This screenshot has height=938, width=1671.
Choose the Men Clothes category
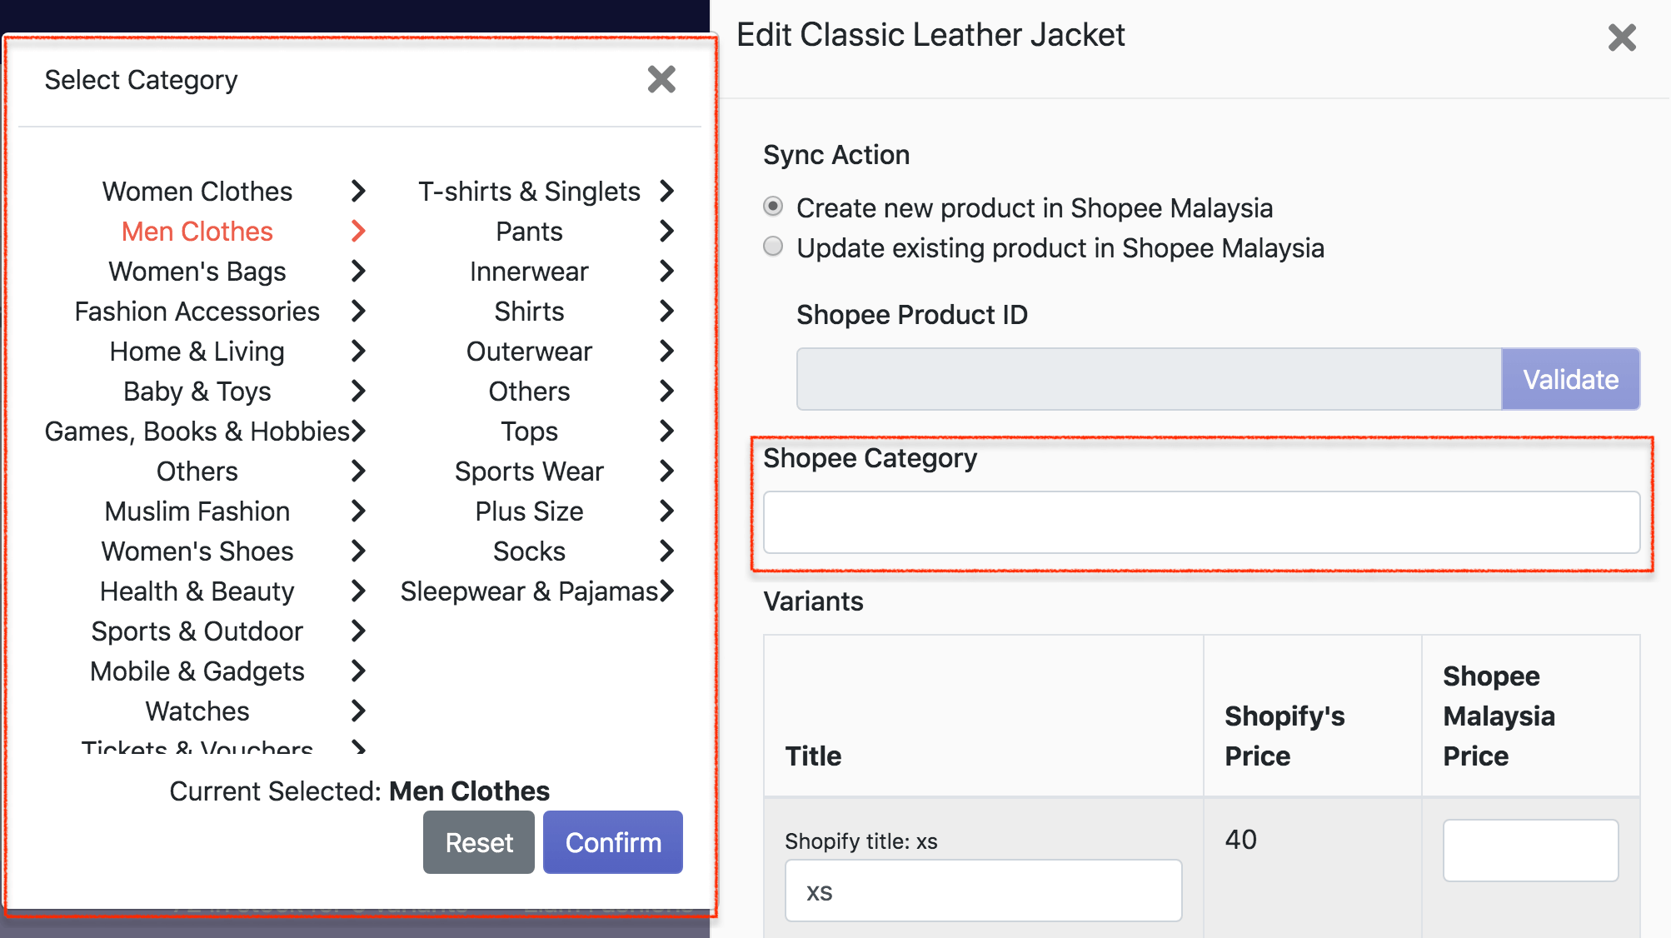[x=197, y=232]
